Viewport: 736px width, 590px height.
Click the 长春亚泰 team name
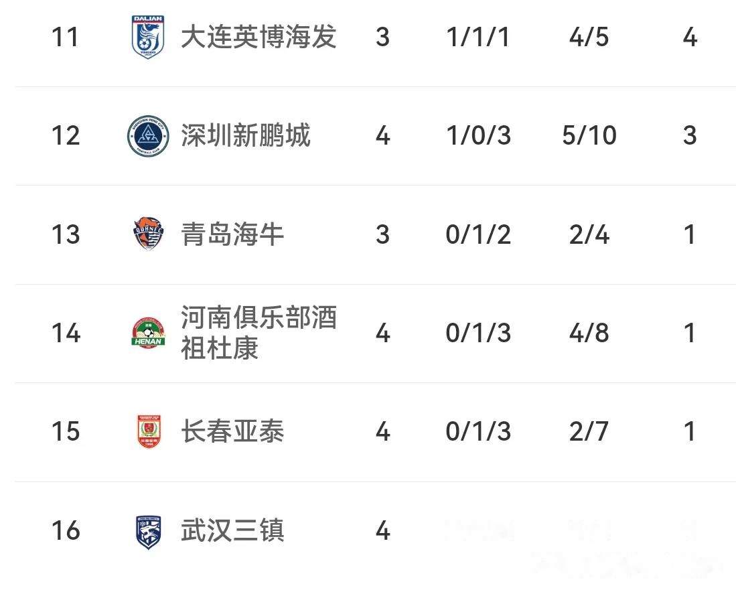(x=232, y=432)
